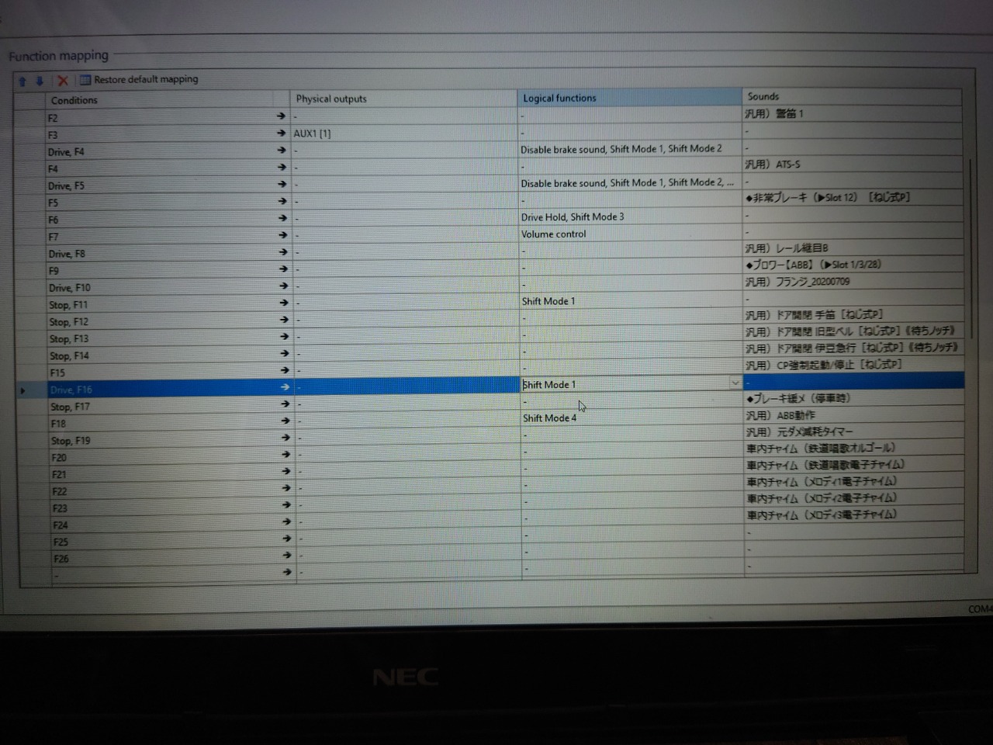Click the 'Volume control' logical function cell
Image resolution: width=993 pixels, height=745 pixels.
pyautogui.click(x=630, y=234)
